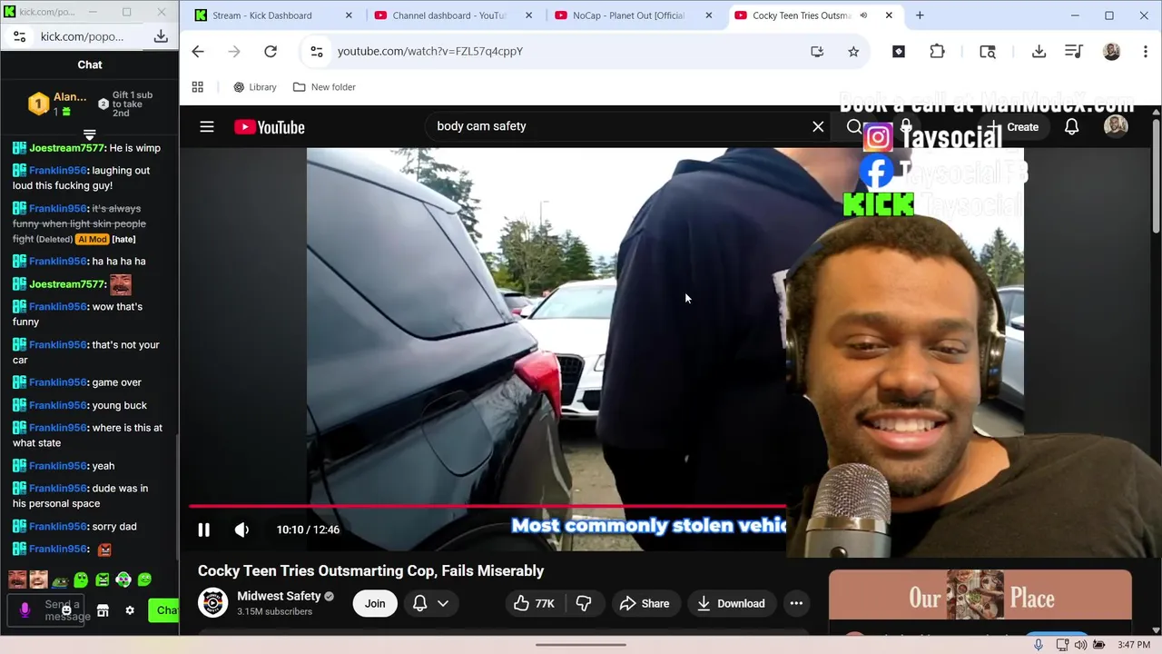The height and width of the screenshot is (654, 1162).
Task: Open taskbar clock showing 3:47 PM
Action: [x=1134, y=645]
